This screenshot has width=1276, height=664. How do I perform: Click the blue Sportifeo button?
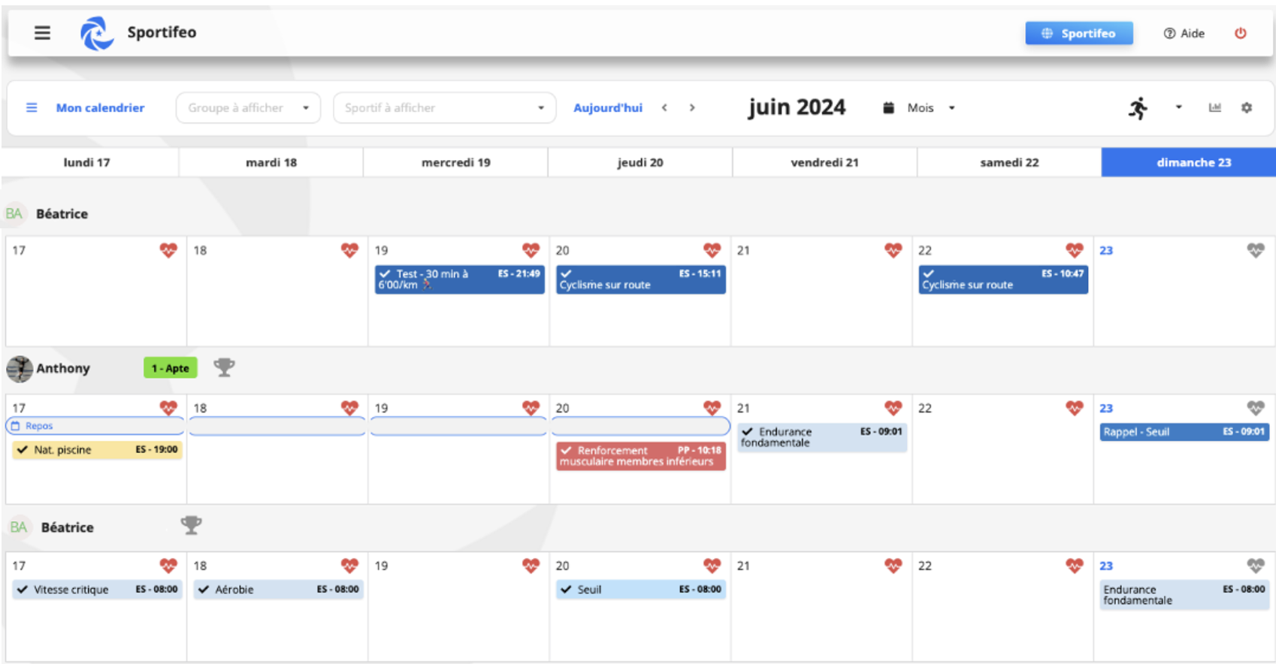click(x=1078, y=33)
